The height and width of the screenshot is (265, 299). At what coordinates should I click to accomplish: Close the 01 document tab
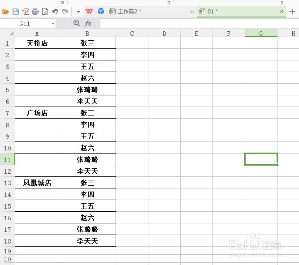pyautogui.click(x=282, y=12)
